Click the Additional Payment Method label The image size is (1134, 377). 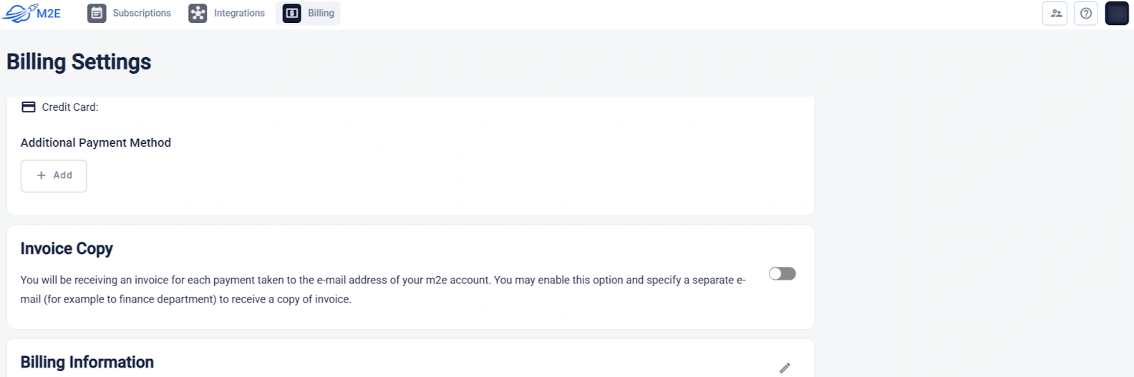tap(95, 143)
